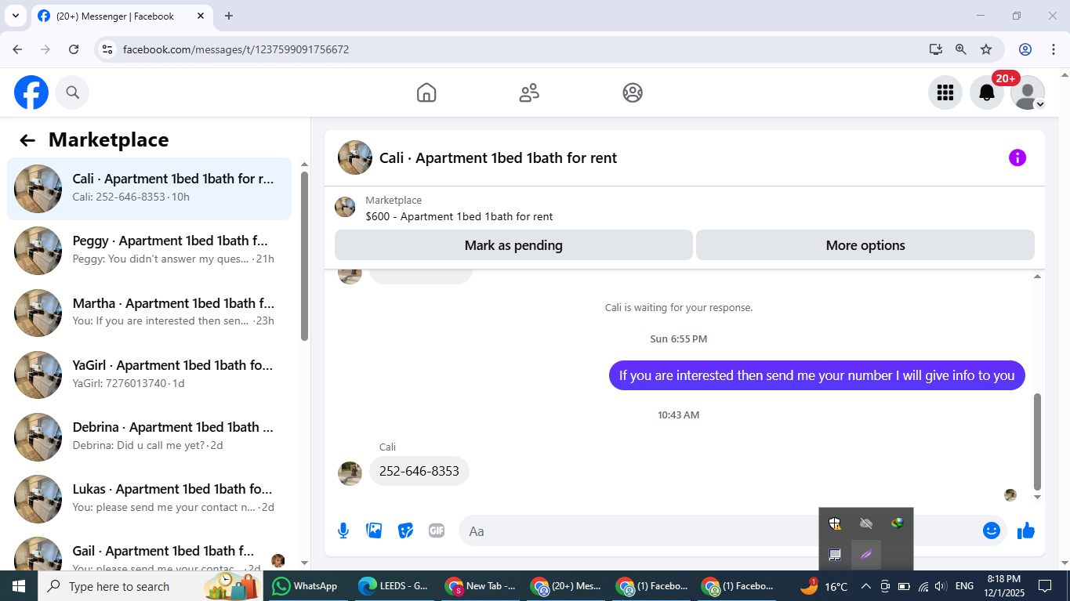Viewport: 1070px width, 601px height.
Task: Open the Windows notification center icon
Action: [x=1045, y=586]
